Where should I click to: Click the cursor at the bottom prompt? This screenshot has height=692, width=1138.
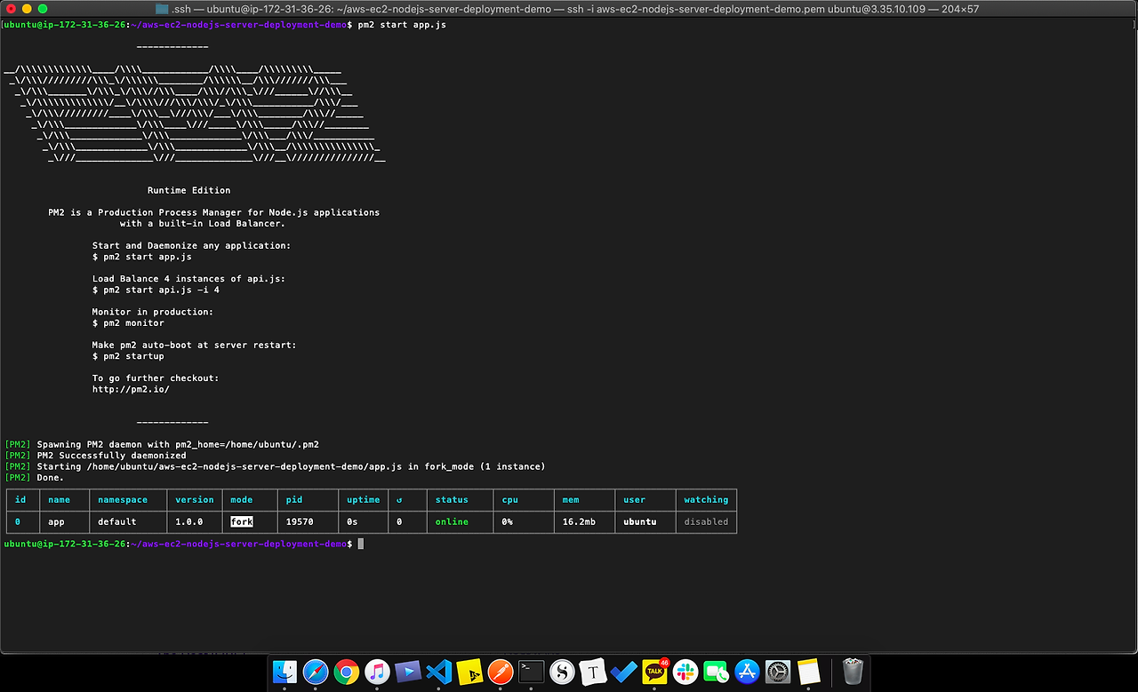(360, 543)
